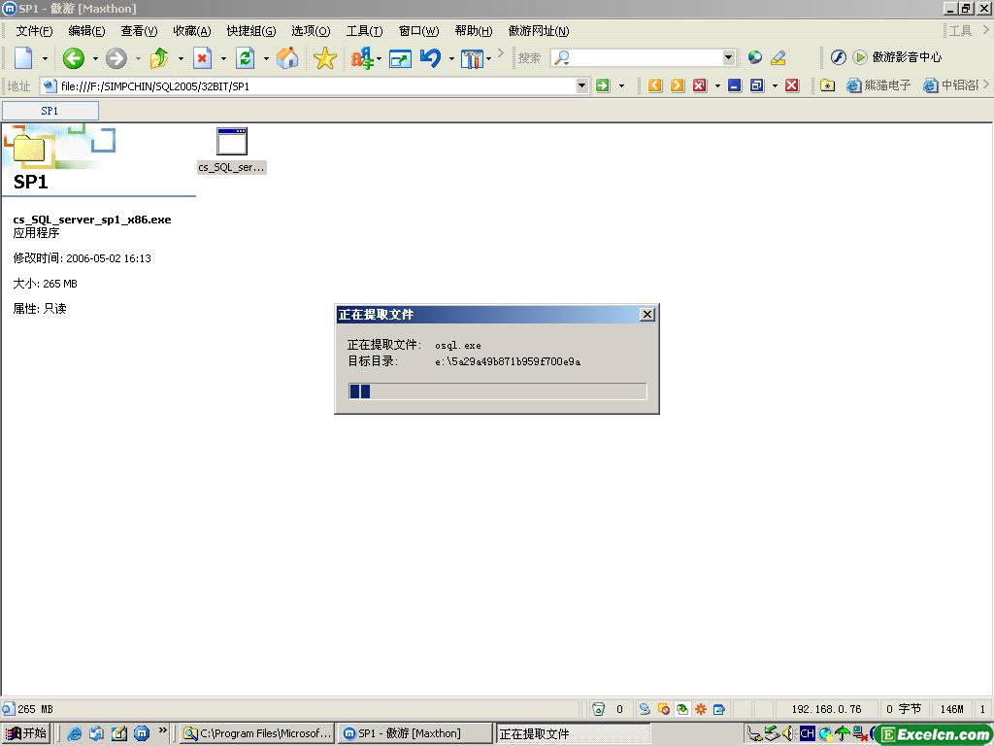Image resolution: width=994 pixels, height=746 pixels.
Task: Click the ad blocker icon in status bar
Action: [663, 709]
